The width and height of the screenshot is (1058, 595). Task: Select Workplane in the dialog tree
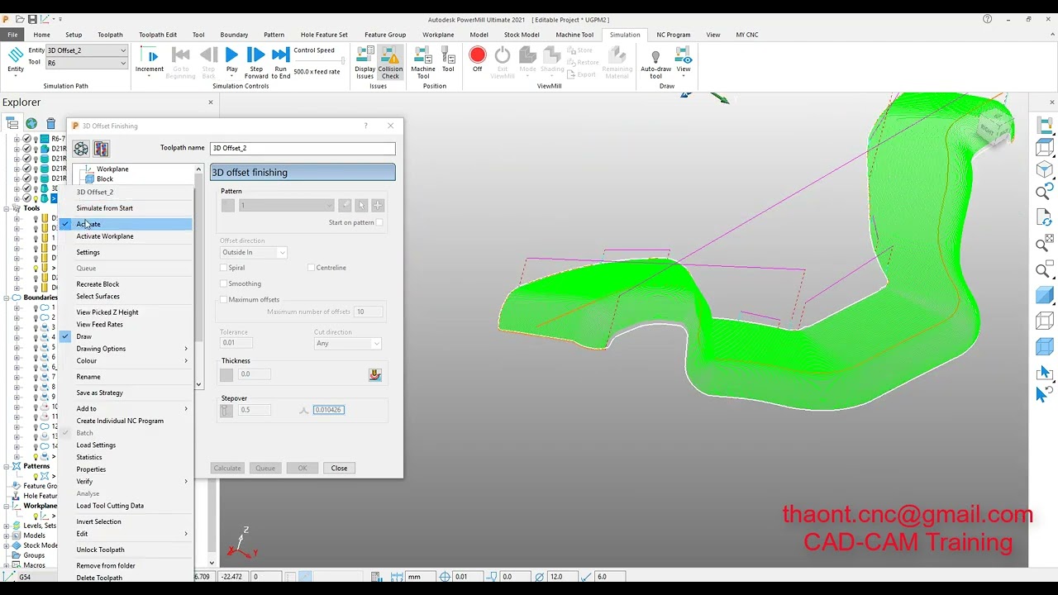pos(112,169)
